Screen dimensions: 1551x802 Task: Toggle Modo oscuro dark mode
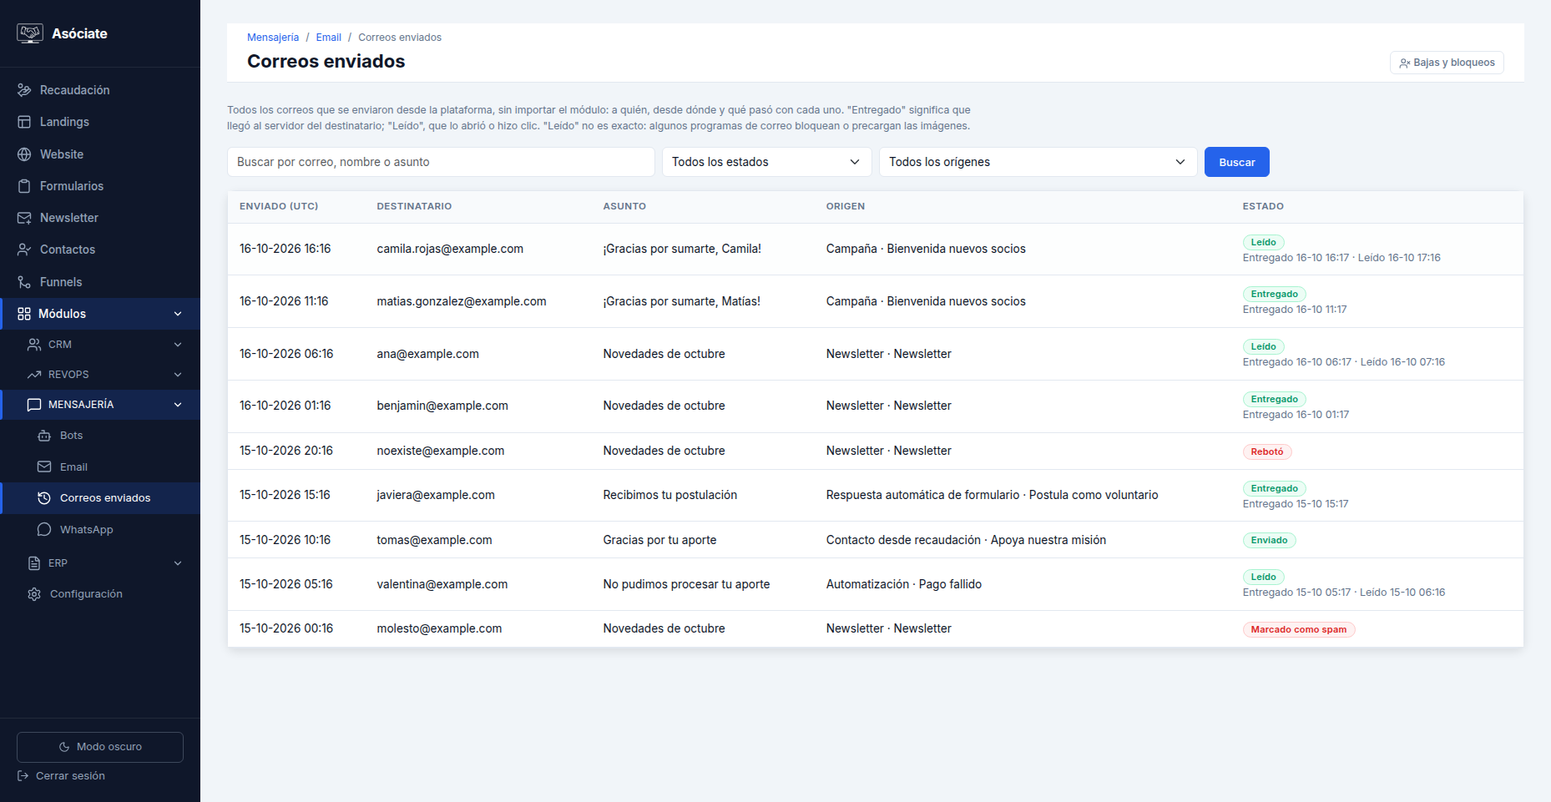100,747
